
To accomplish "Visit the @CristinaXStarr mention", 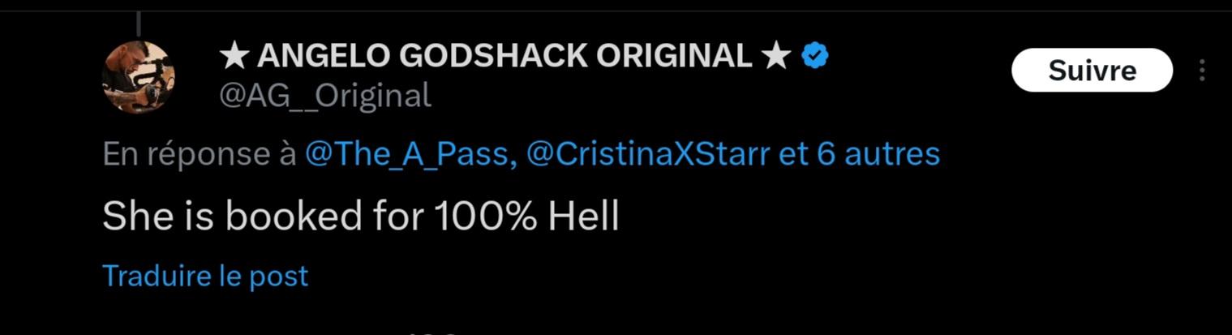I will point(648,154).
